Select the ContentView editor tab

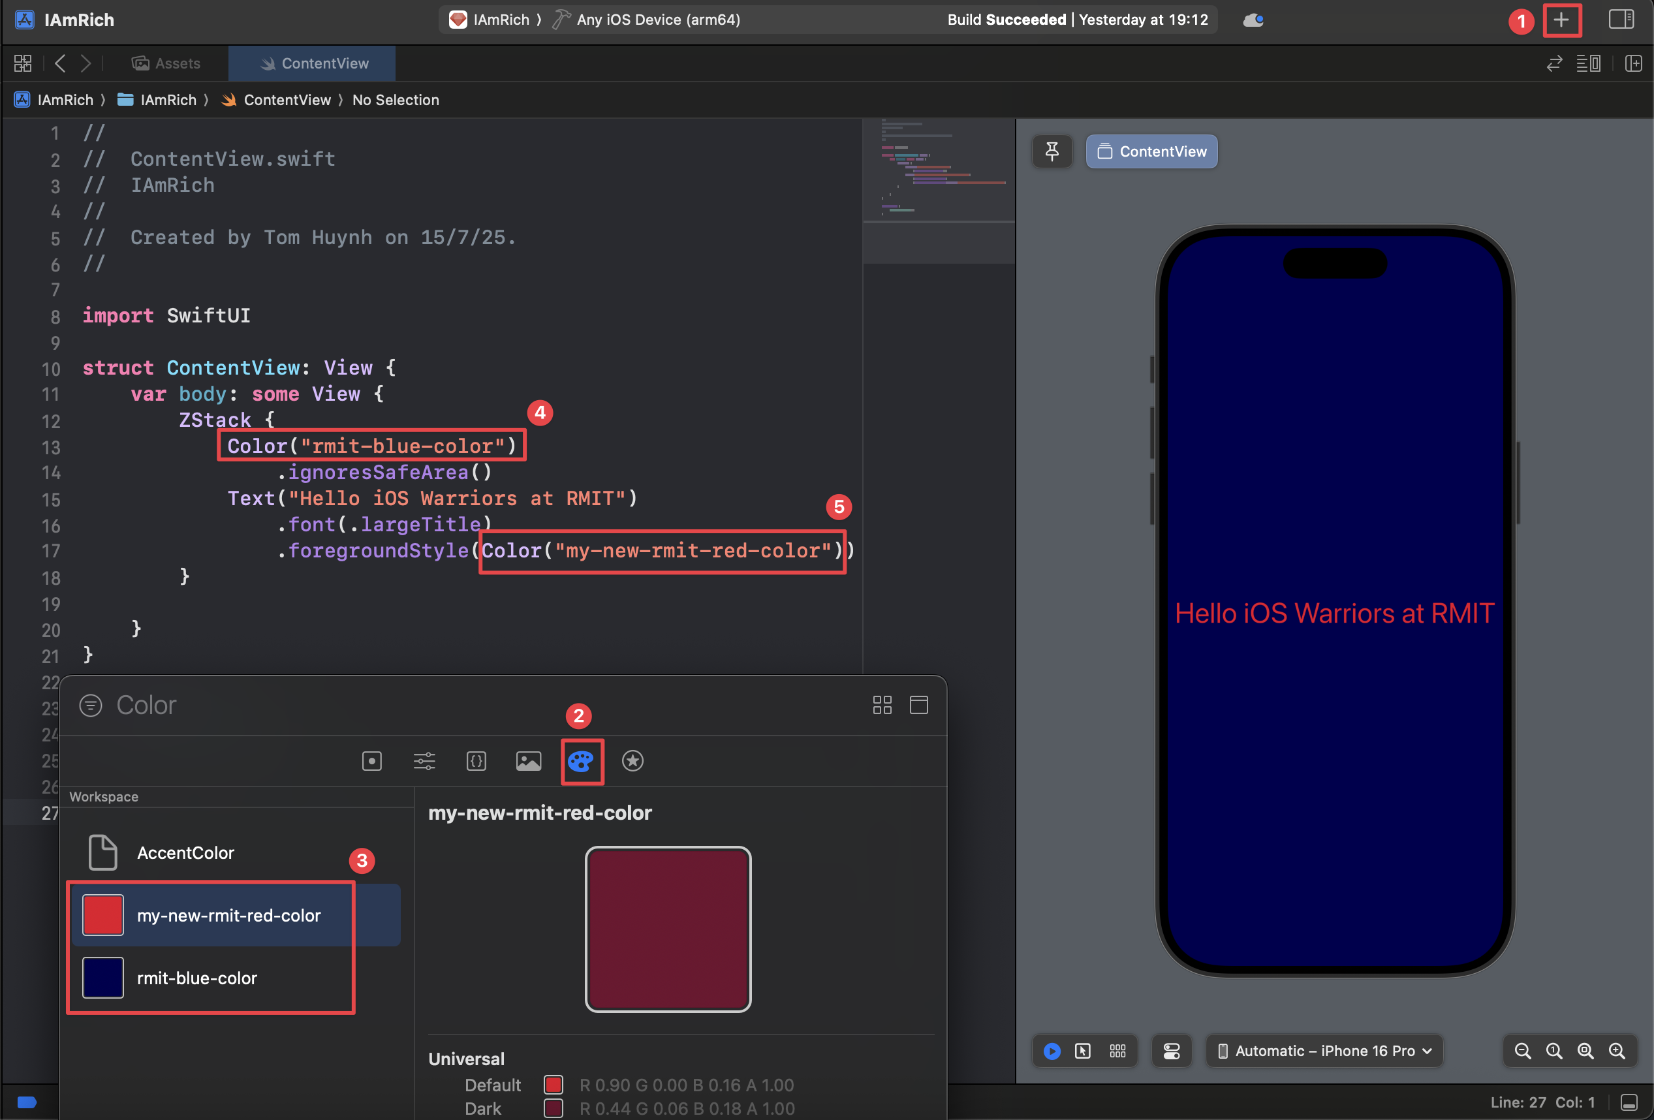pyautogui.click(x=311, y=63)
